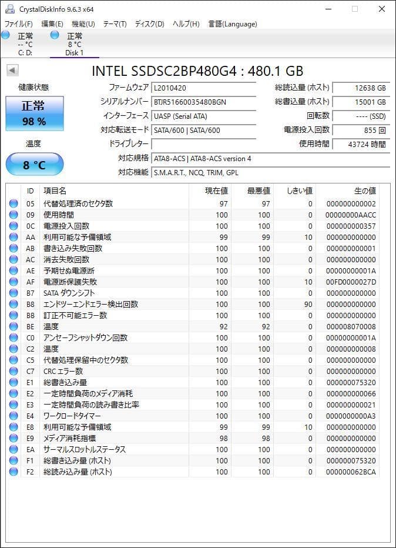Click the 項目名 column header
This screenshot has height=548, width=396.
coord(114,191)
